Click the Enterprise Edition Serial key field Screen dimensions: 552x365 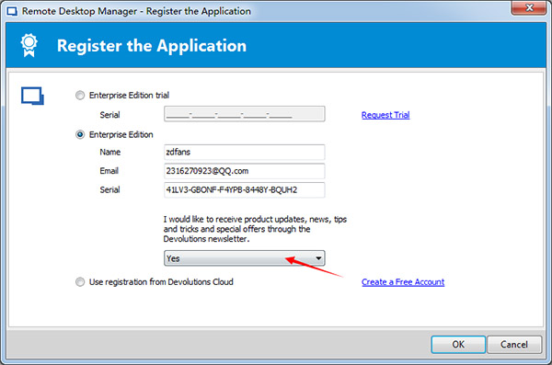tap(245, 190)
